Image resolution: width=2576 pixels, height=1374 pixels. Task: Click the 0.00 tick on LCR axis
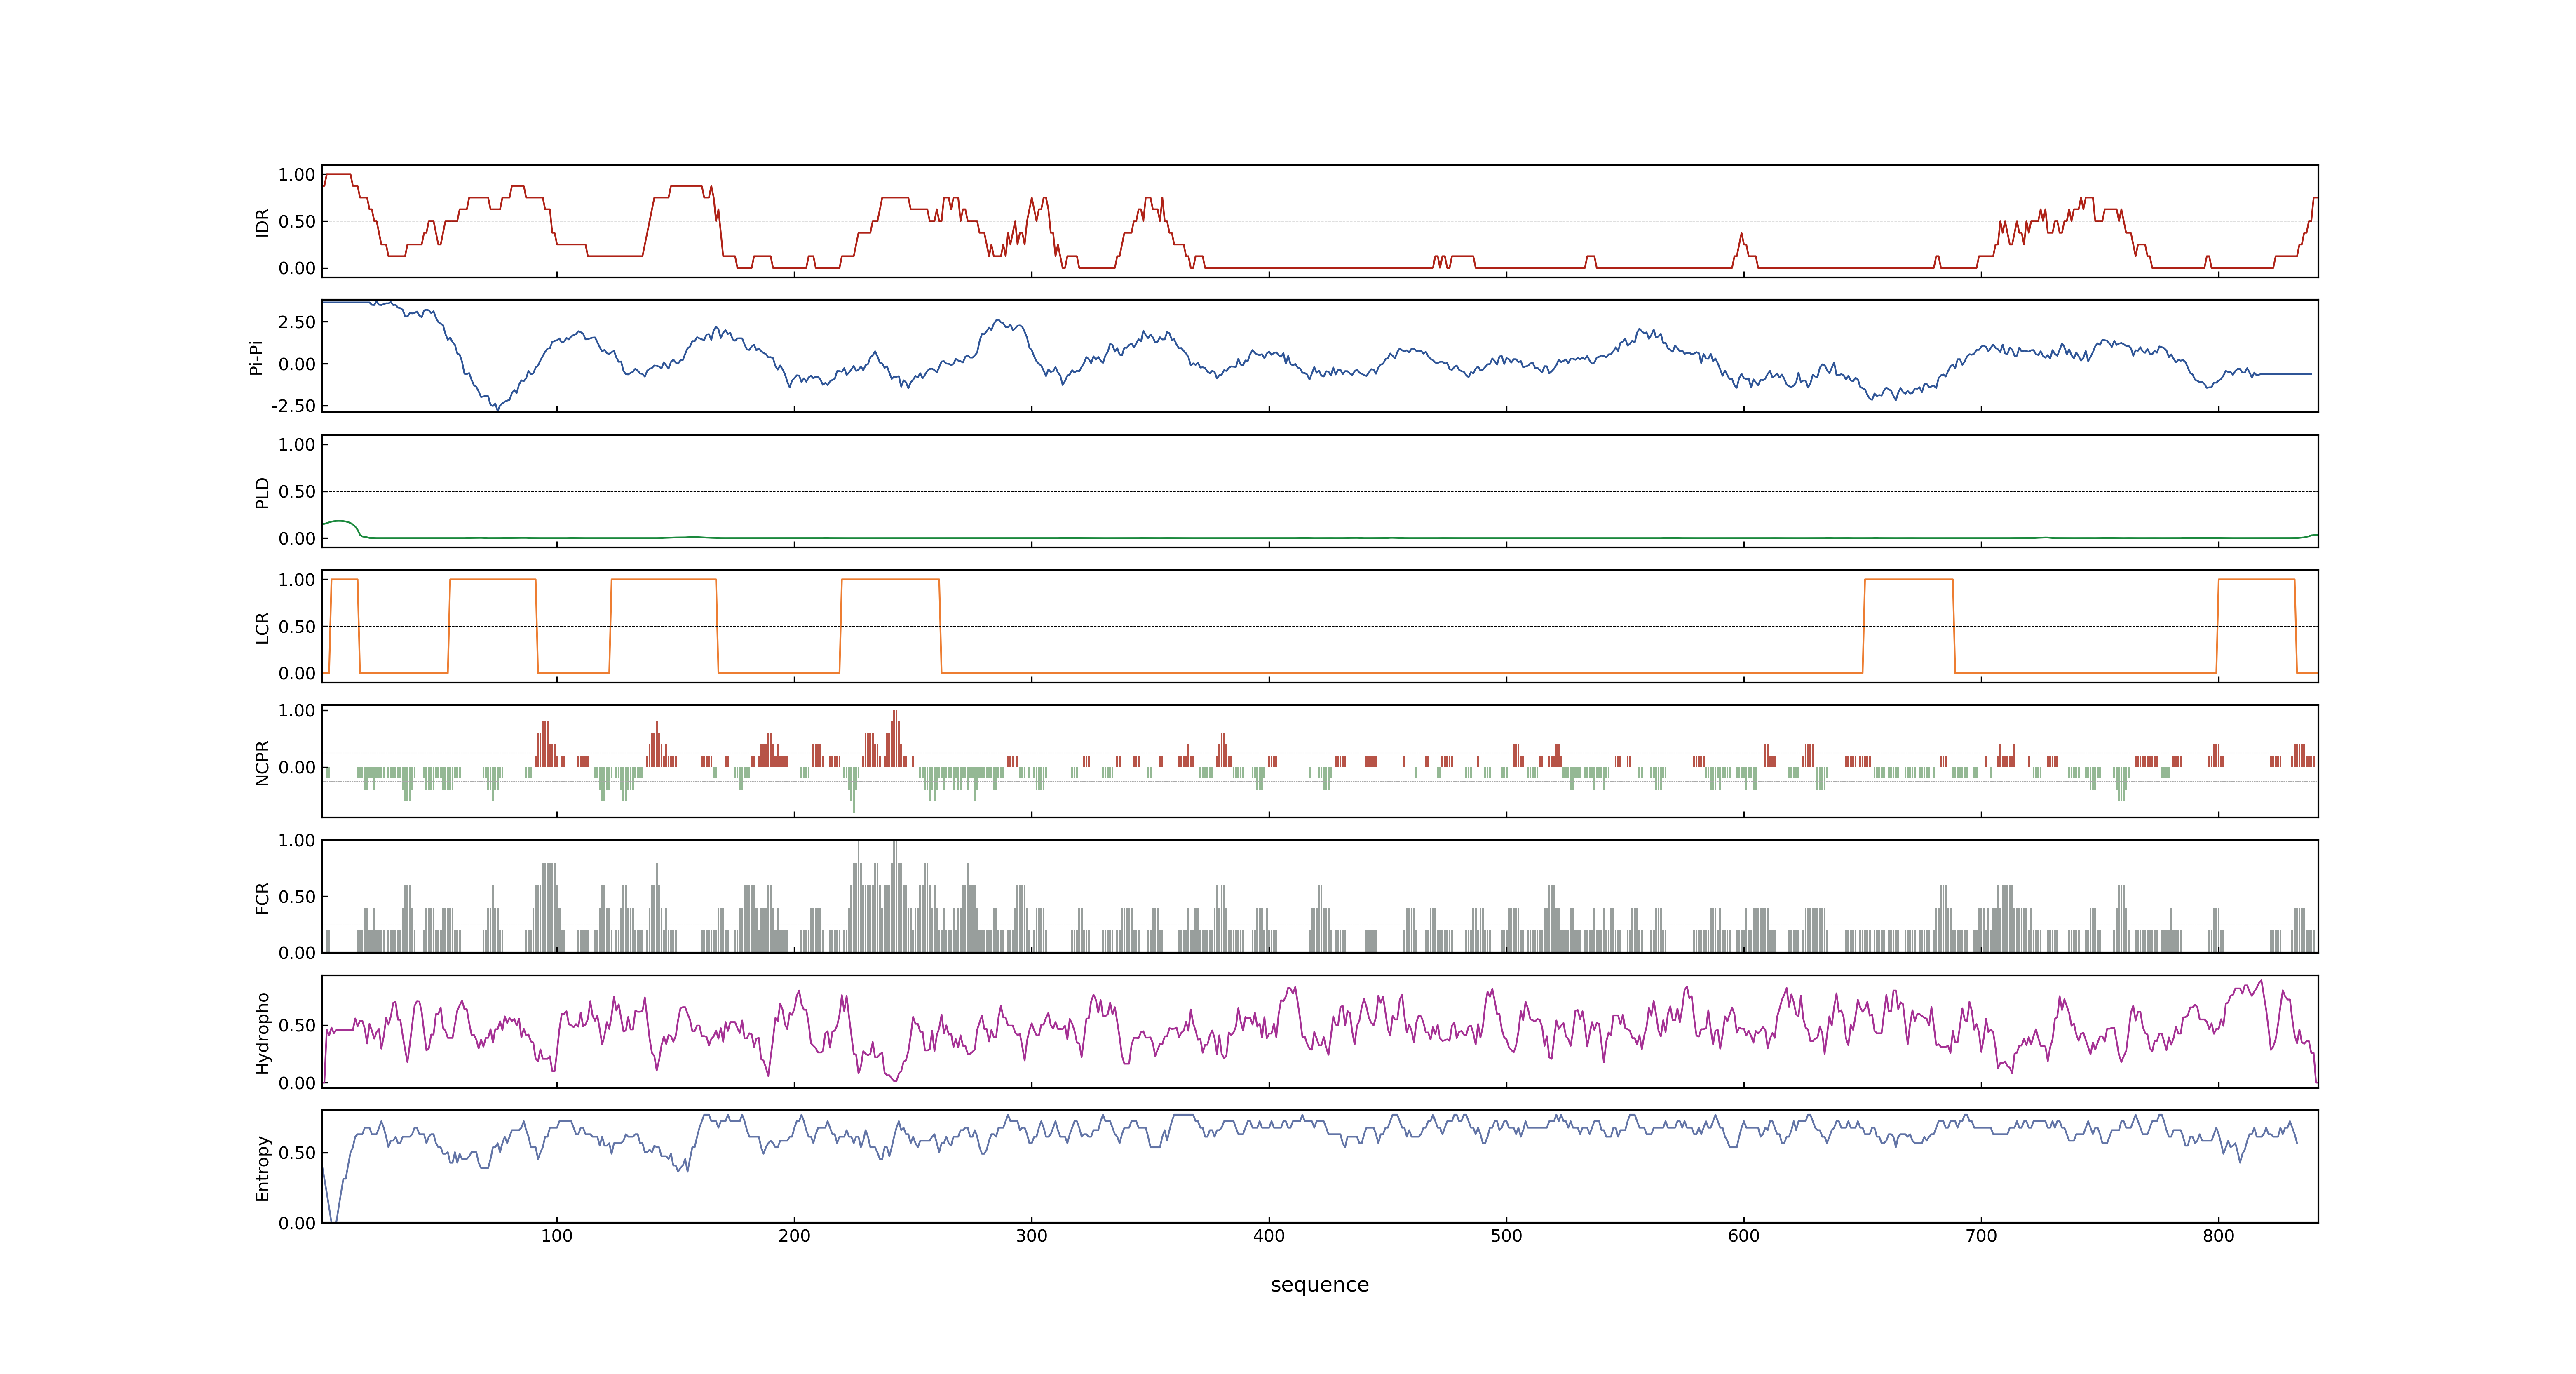[297, 673]
